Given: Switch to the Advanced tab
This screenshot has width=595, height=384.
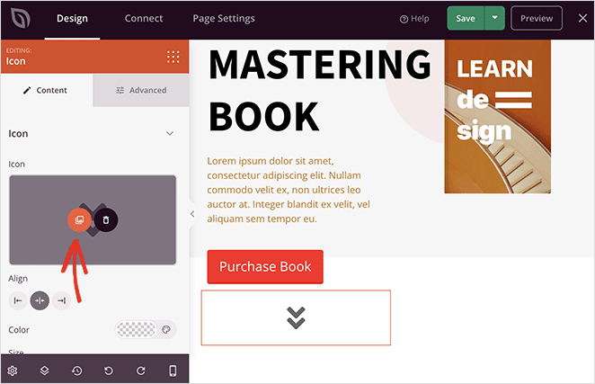Looking at the screenshot, I should coord(141,90).
